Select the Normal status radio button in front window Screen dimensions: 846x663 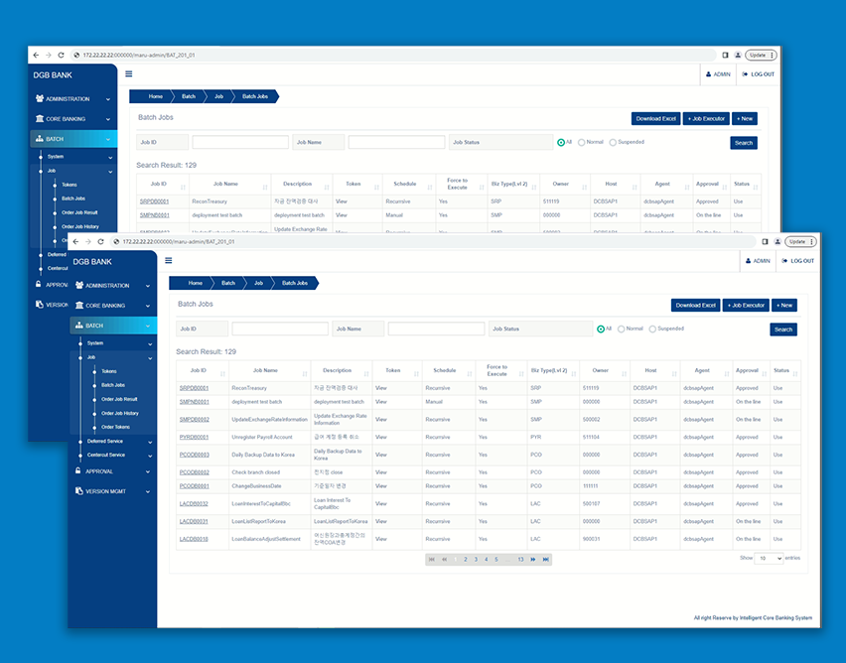coord(622,329)
